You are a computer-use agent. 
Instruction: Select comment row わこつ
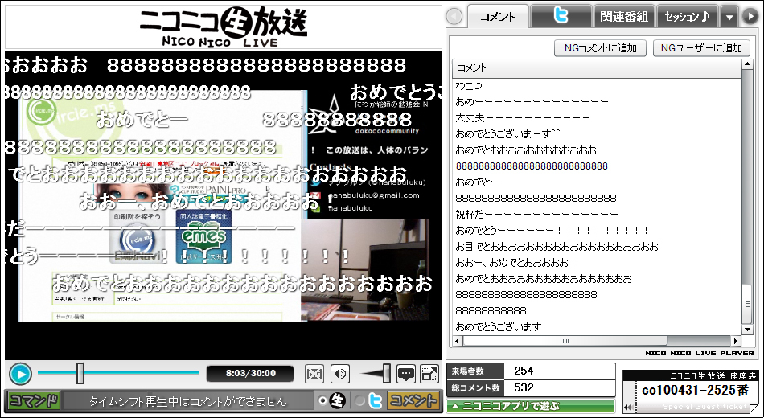pos(597,86)
